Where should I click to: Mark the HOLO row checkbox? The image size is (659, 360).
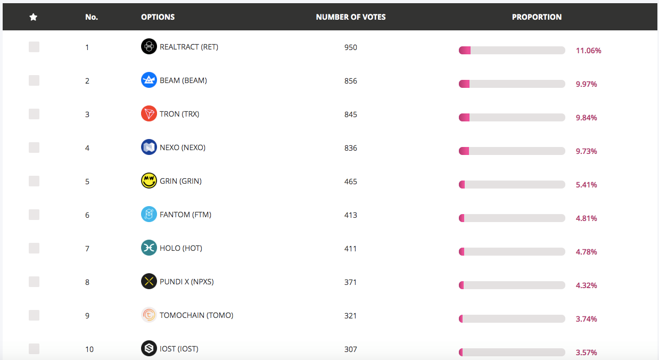coord(34,248)
